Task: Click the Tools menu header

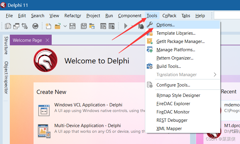Action: 152,16
